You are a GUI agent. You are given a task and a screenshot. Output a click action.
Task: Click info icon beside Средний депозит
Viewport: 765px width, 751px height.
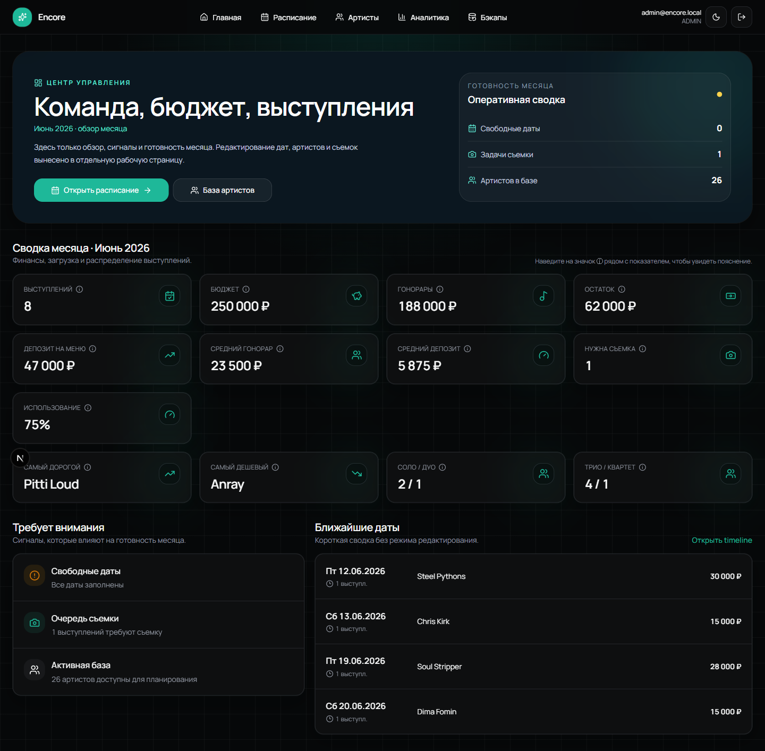(x=467, y=349)
